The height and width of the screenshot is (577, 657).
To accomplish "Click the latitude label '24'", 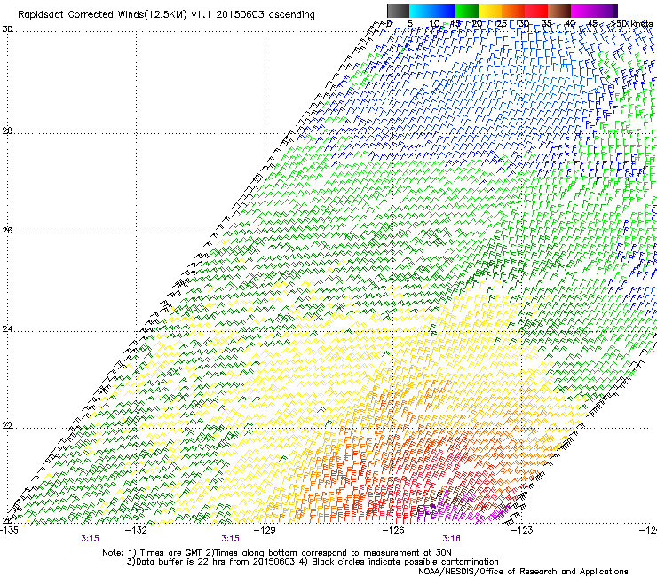I will 7,329.
